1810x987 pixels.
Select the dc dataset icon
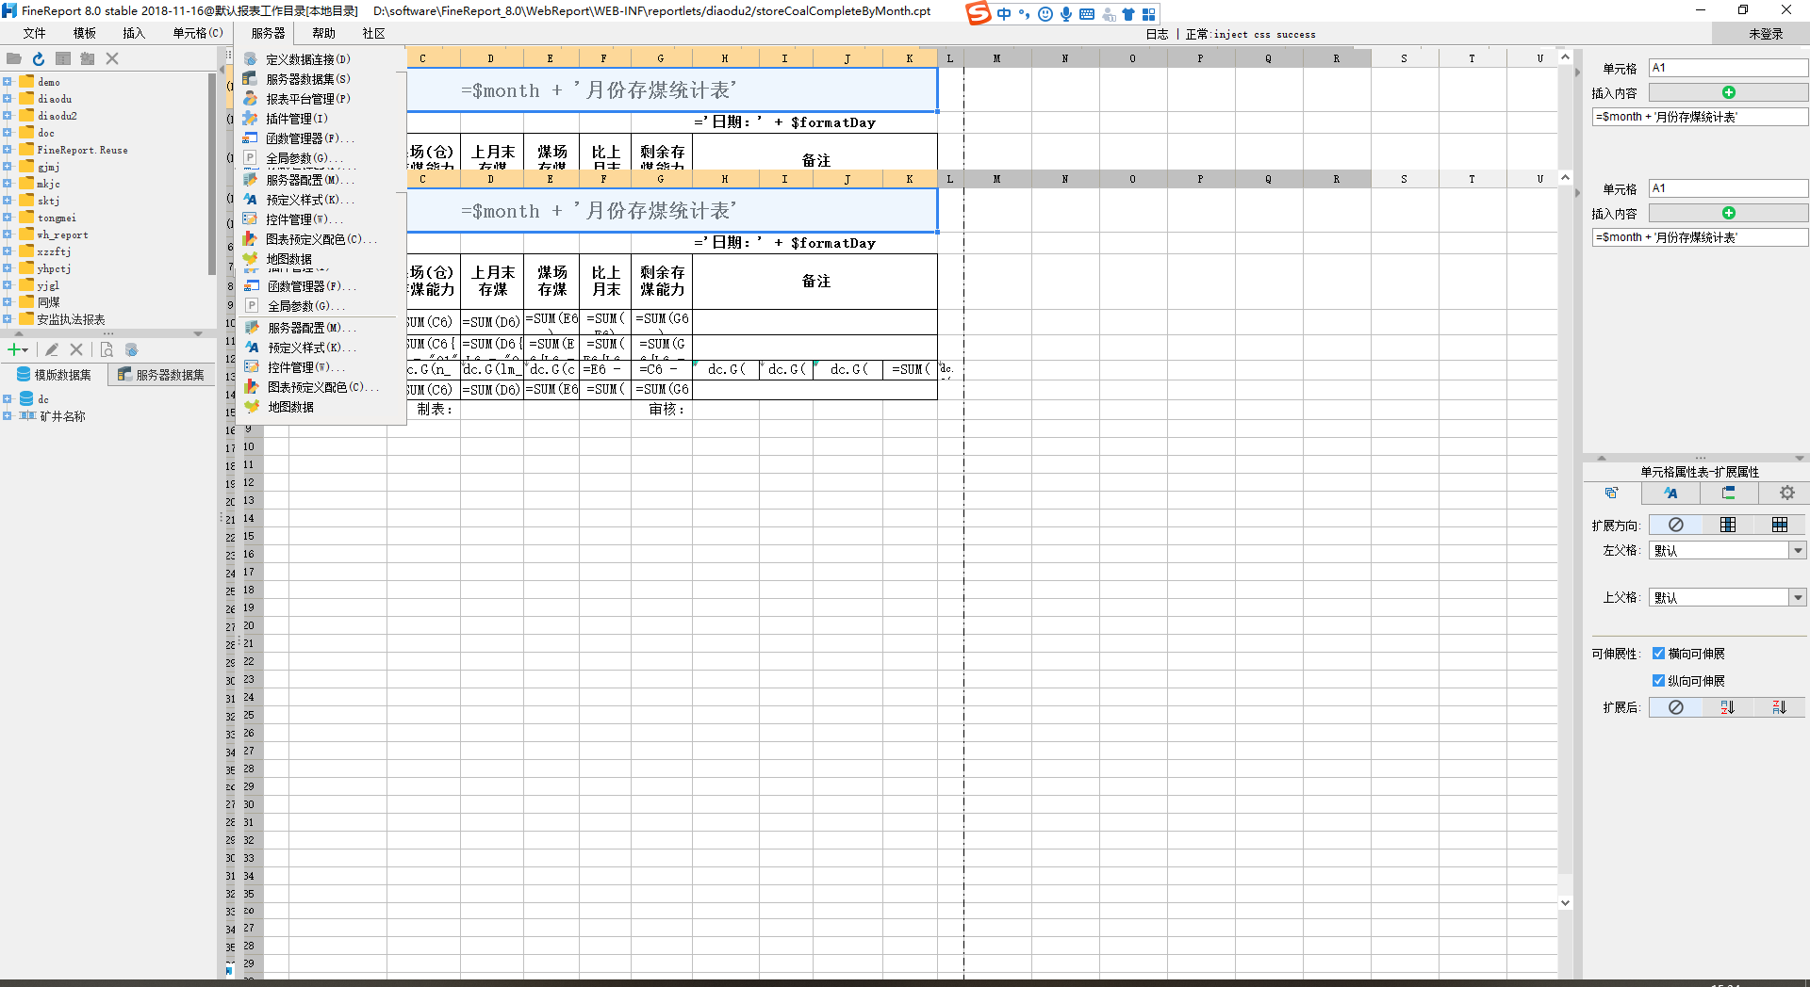click(26, 399)
